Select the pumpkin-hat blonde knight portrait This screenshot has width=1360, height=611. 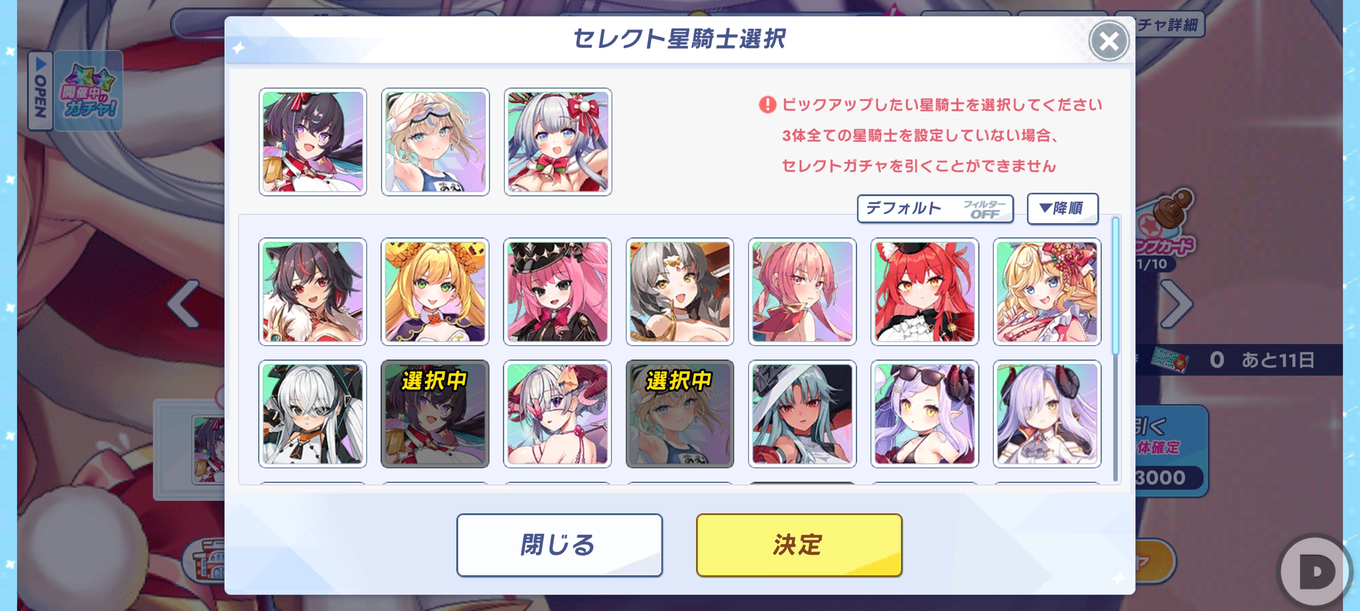(434, 291)
